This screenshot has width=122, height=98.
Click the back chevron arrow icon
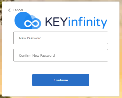point(9,10)
